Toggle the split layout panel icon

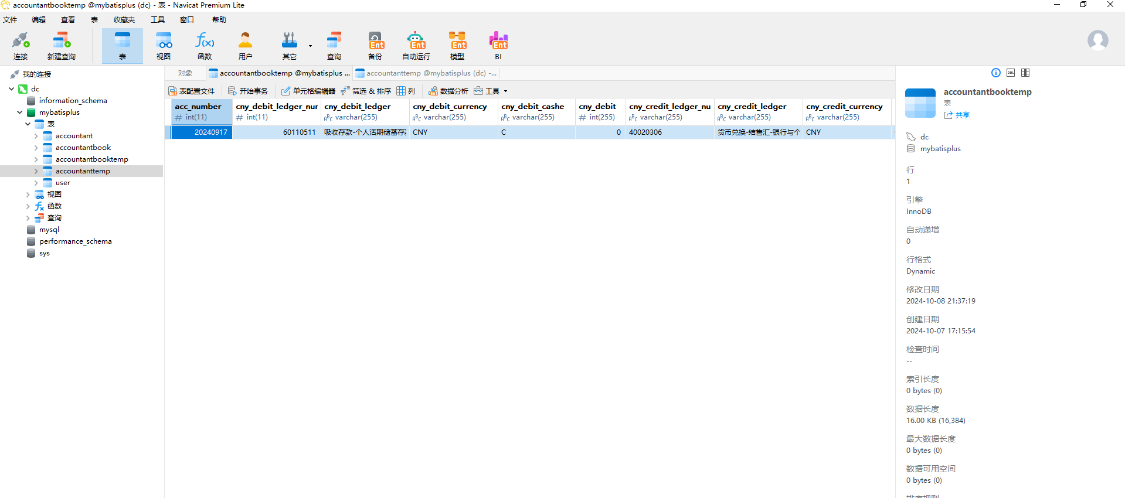1025,73
